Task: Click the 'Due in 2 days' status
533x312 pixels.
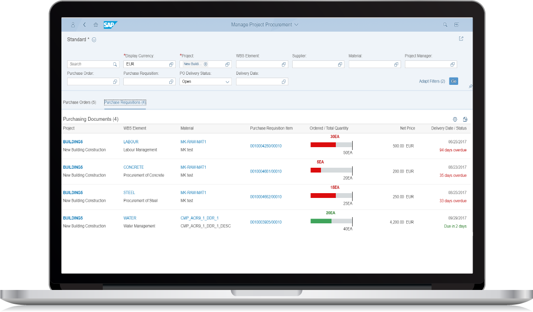Action: (455, 226)
